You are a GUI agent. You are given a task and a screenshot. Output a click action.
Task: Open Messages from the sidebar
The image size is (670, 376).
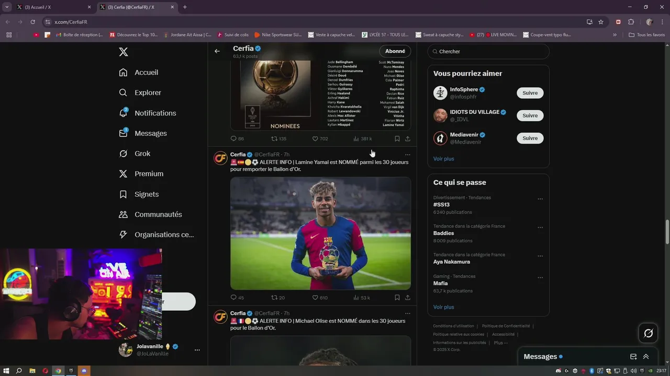143,133
